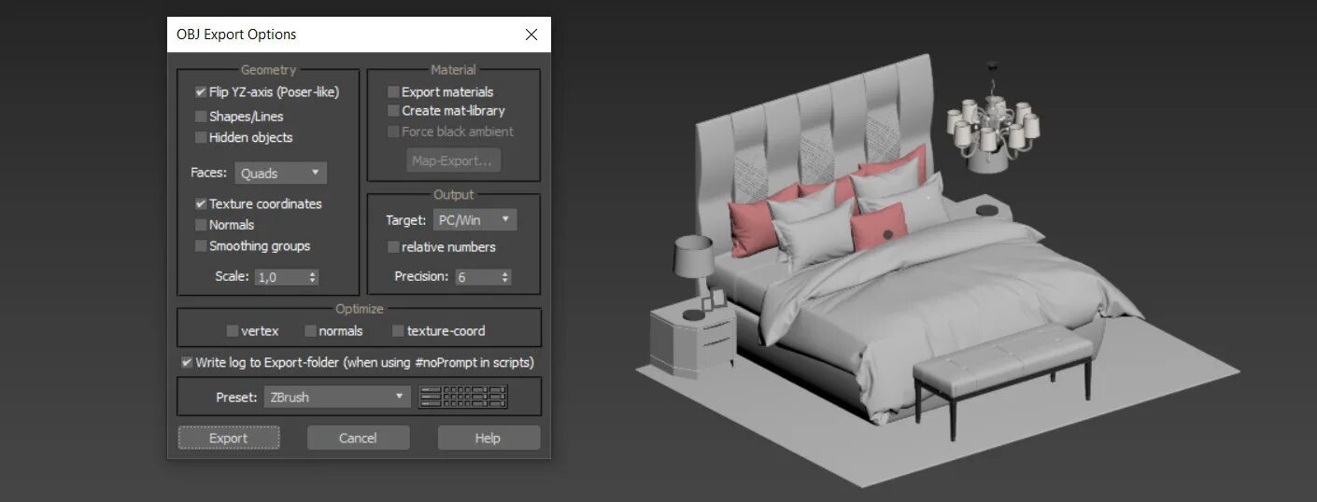Toggle Write log to Export-folder checkbox
Screen dimensions: 1317x502
tap(187, 362)
